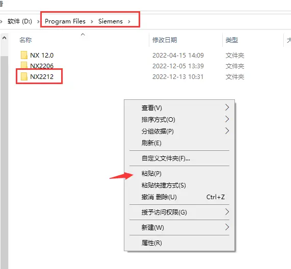Click Siemens in the address path
The height and width of the screenshot is (269, 291).
(111, 21)
